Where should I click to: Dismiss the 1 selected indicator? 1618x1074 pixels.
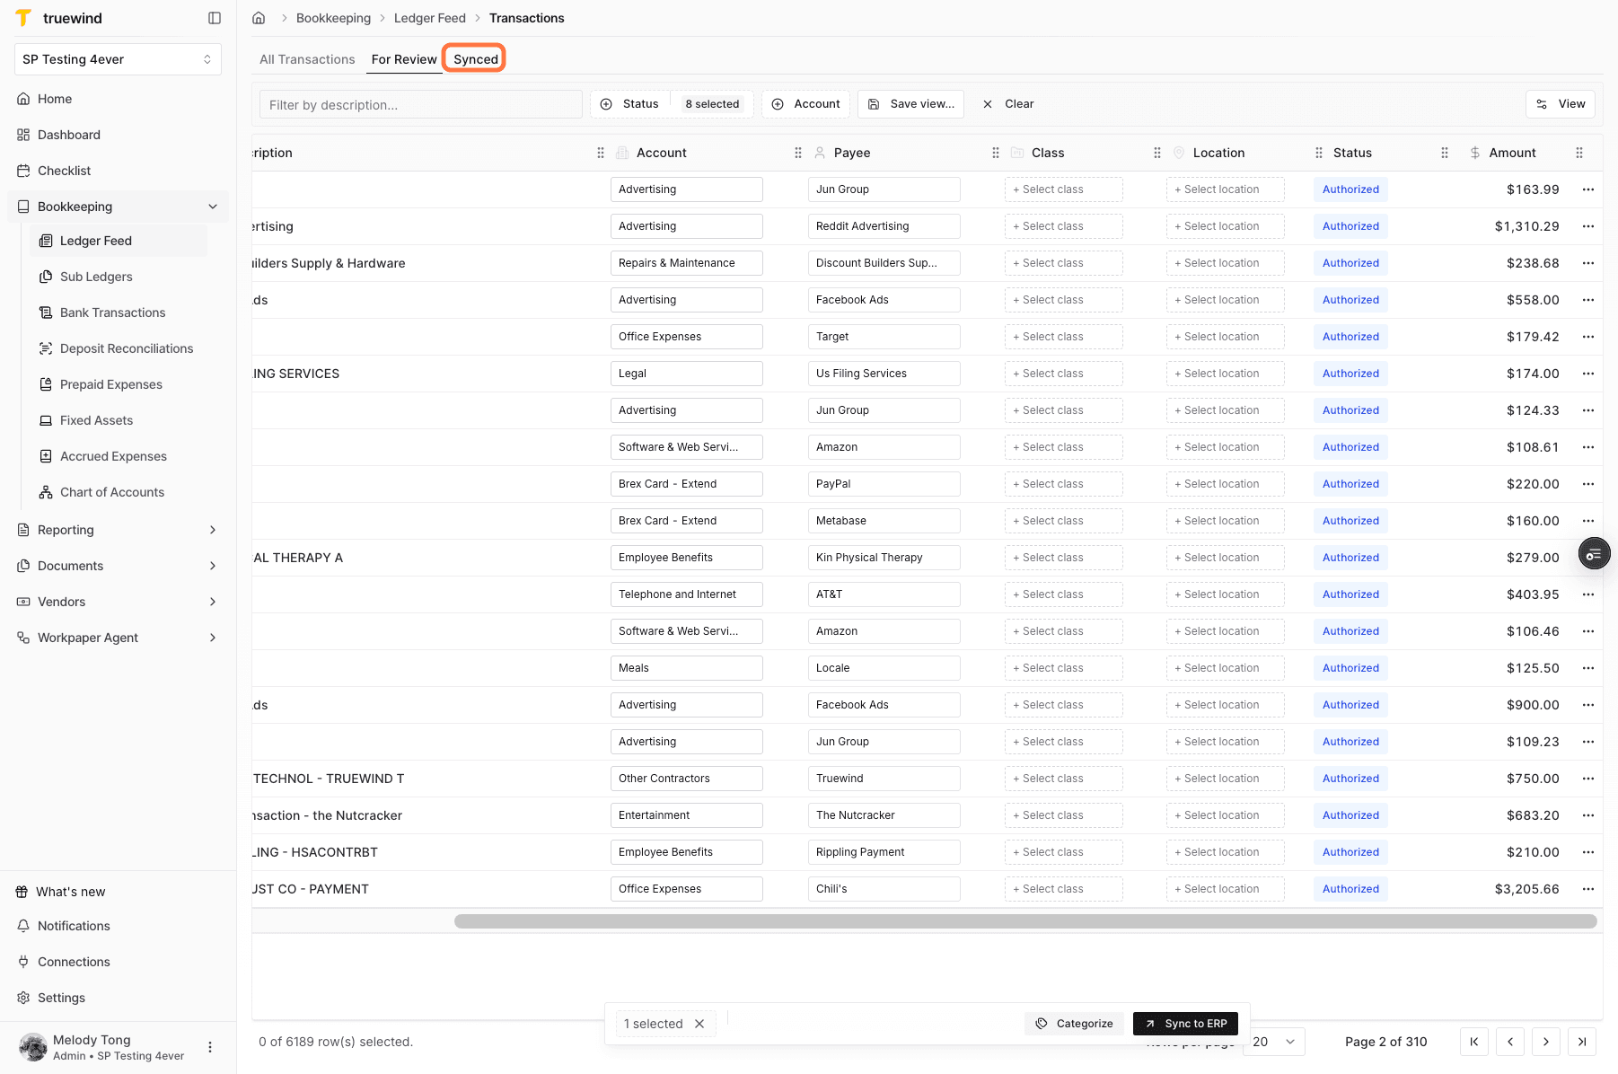699,1024
